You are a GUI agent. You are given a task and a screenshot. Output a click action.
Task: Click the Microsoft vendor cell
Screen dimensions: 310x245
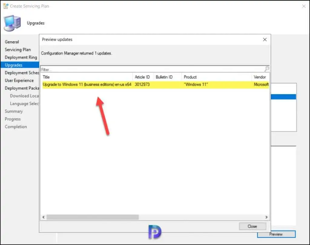coord(261,84)
